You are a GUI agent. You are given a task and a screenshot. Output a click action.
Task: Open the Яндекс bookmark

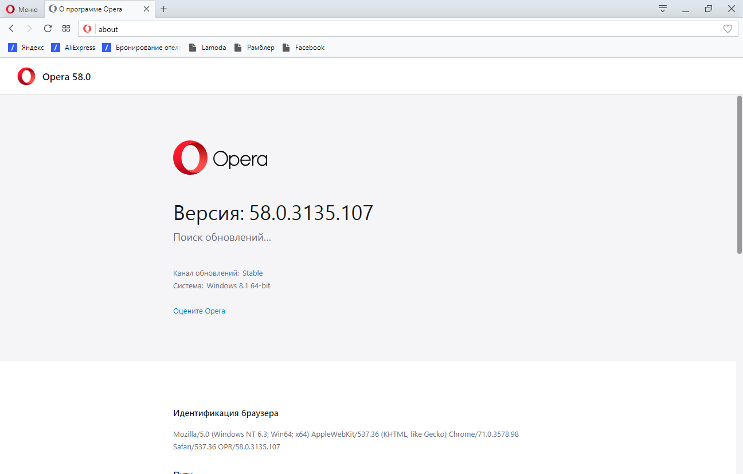point(26,48)
